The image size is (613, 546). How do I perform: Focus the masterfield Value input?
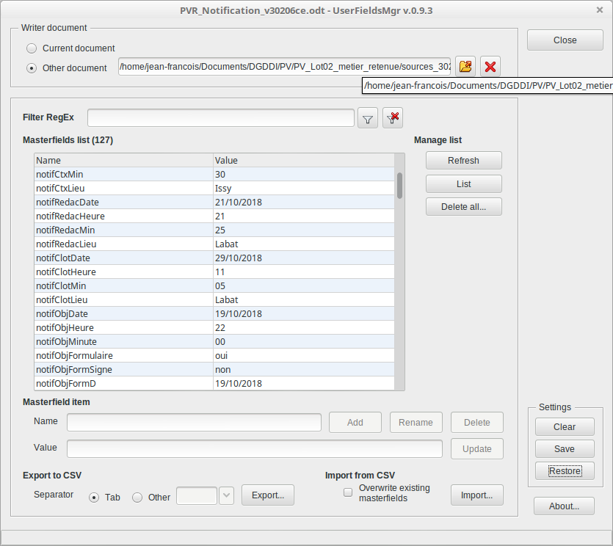tap(255, 448)
